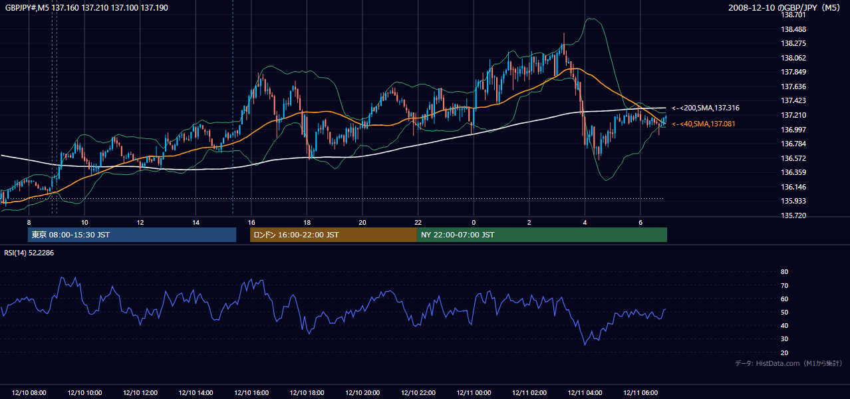
Task: Click the 12/10 12:00 time axis label
Action: [140, 393]
